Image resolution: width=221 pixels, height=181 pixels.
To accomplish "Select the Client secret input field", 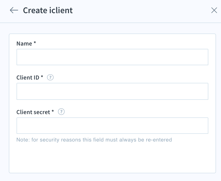I will click(x=112, y=126).
